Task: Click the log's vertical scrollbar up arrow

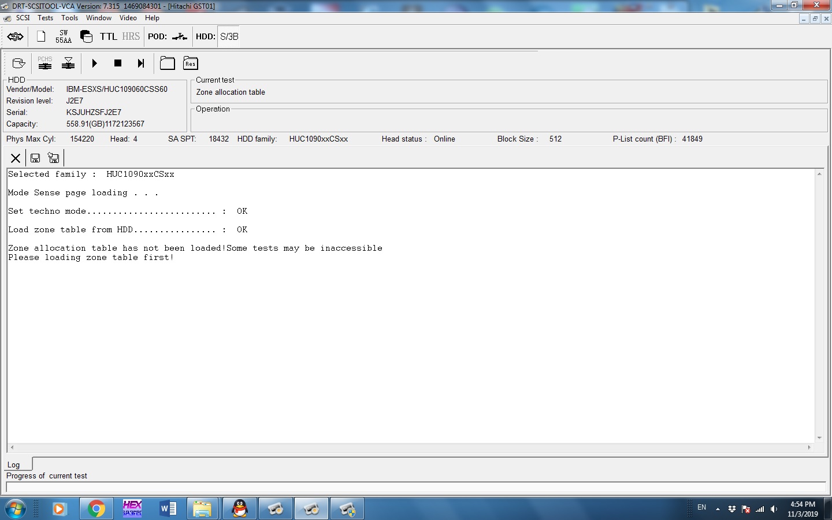Action: point(819,174)
